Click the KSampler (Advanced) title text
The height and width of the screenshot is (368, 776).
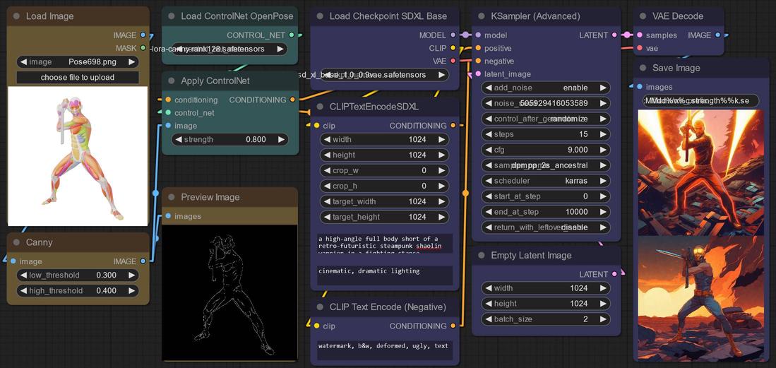coord(535,16)
